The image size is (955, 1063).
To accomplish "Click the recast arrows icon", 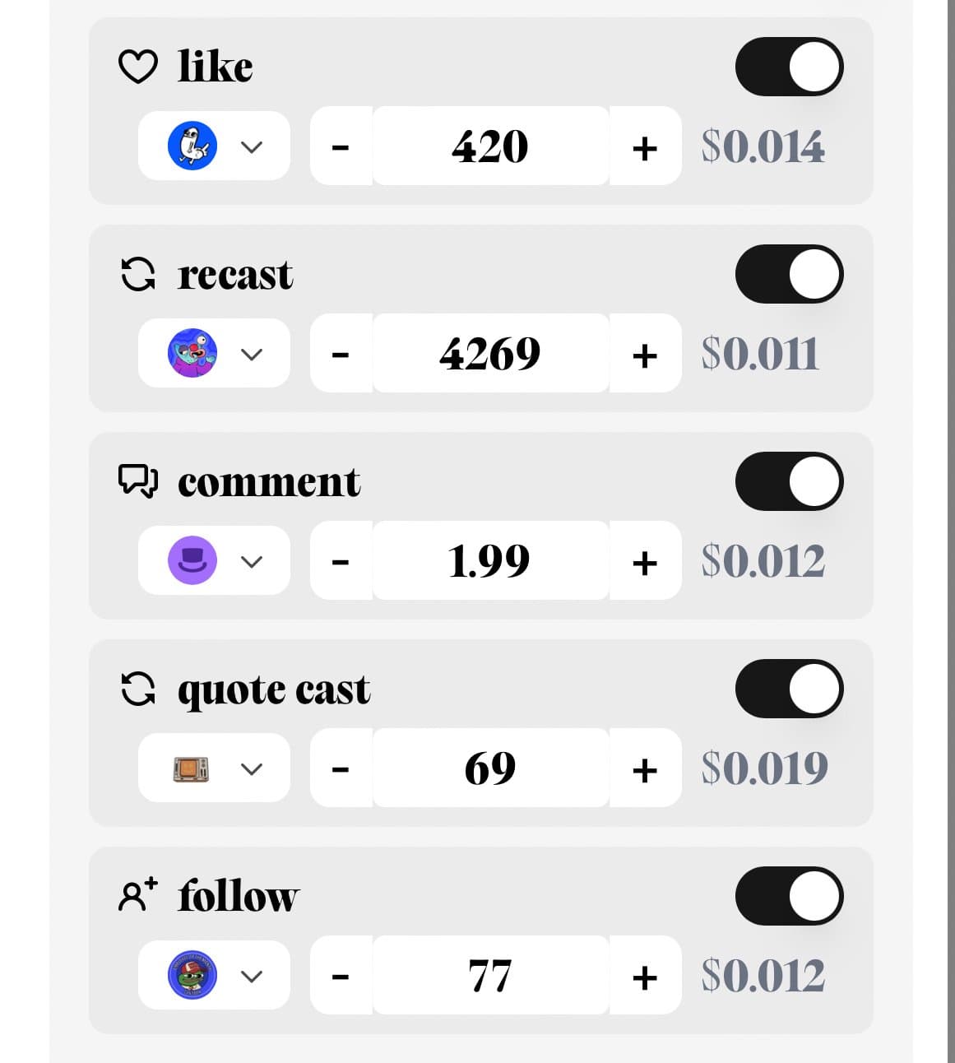I will pos(138,275).
